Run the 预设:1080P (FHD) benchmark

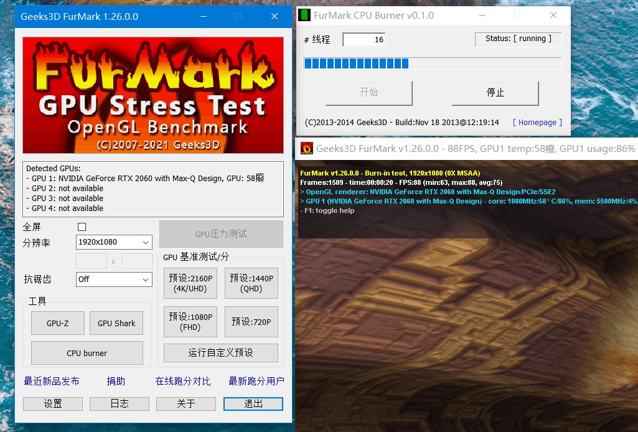click(190, 322)
